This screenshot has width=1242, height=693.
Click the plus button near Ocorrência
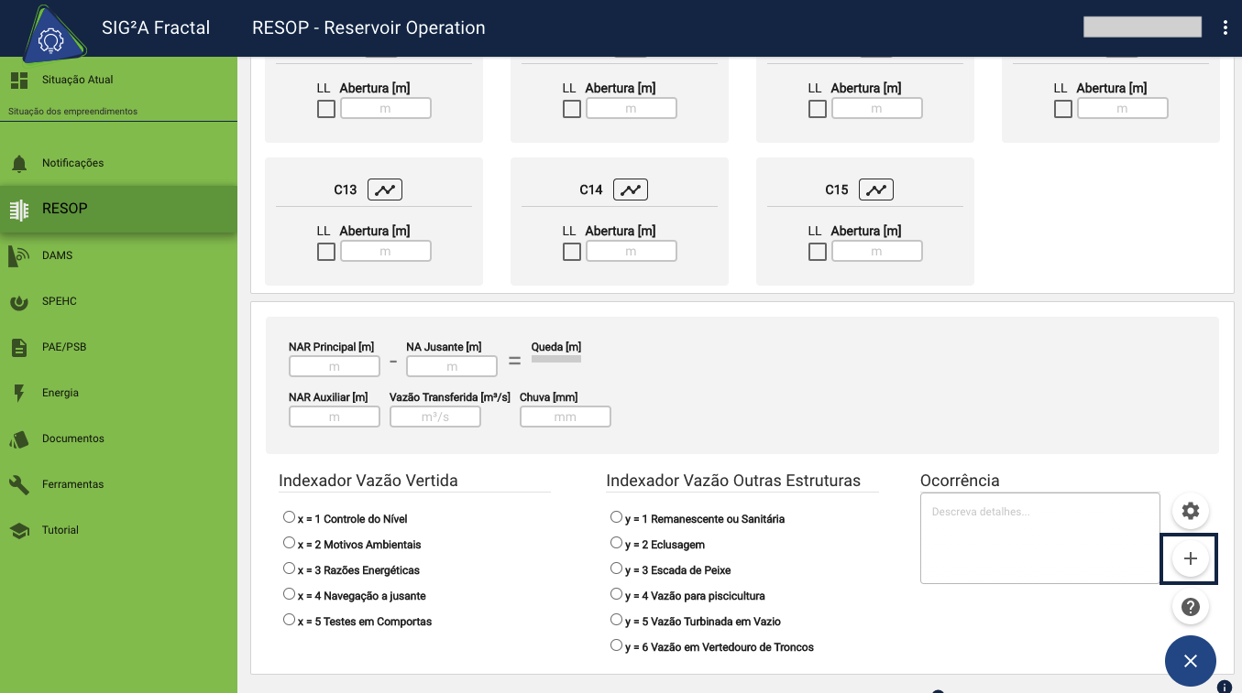(x=1190, y=558)
